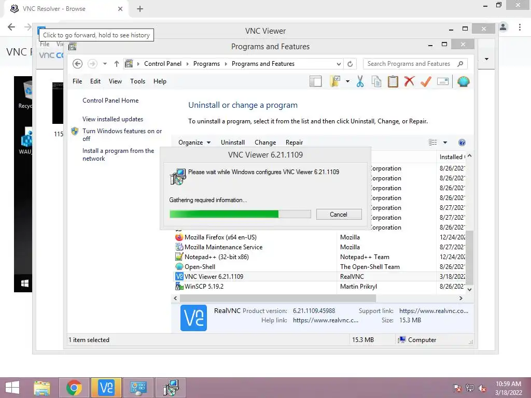Click Uninstall in the command bar
This screenshot has width=531, height=398.
[x=233, y=143]
